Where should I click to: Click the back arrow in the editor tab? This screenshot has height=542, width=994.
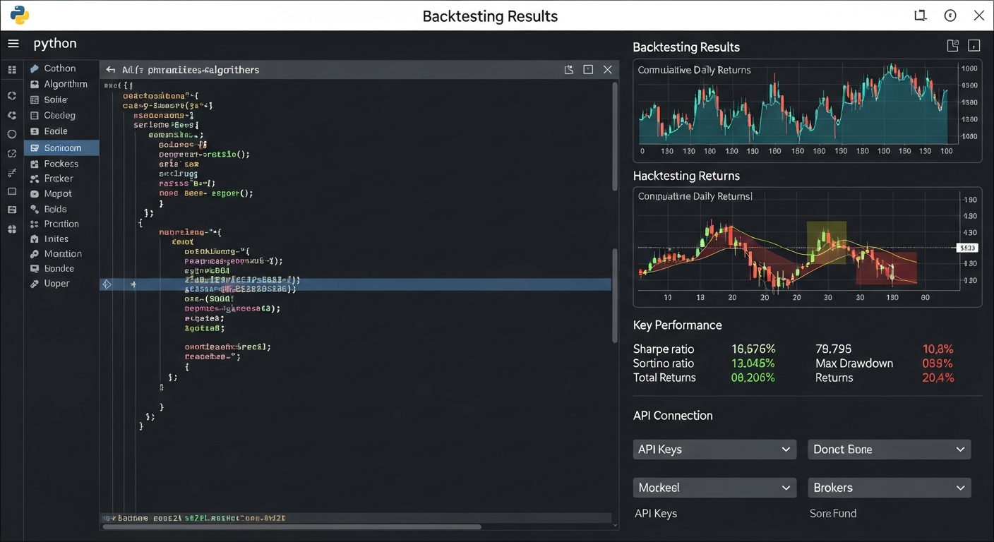tap(111, 69)
